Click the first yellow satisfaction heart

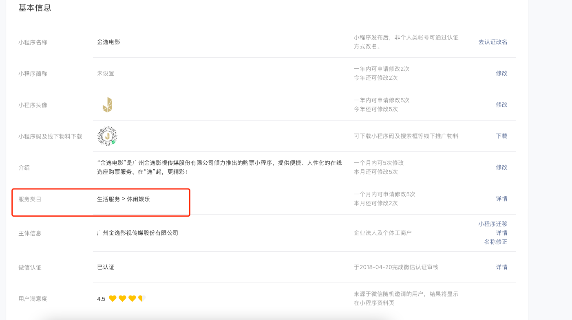tap(113, 299)
